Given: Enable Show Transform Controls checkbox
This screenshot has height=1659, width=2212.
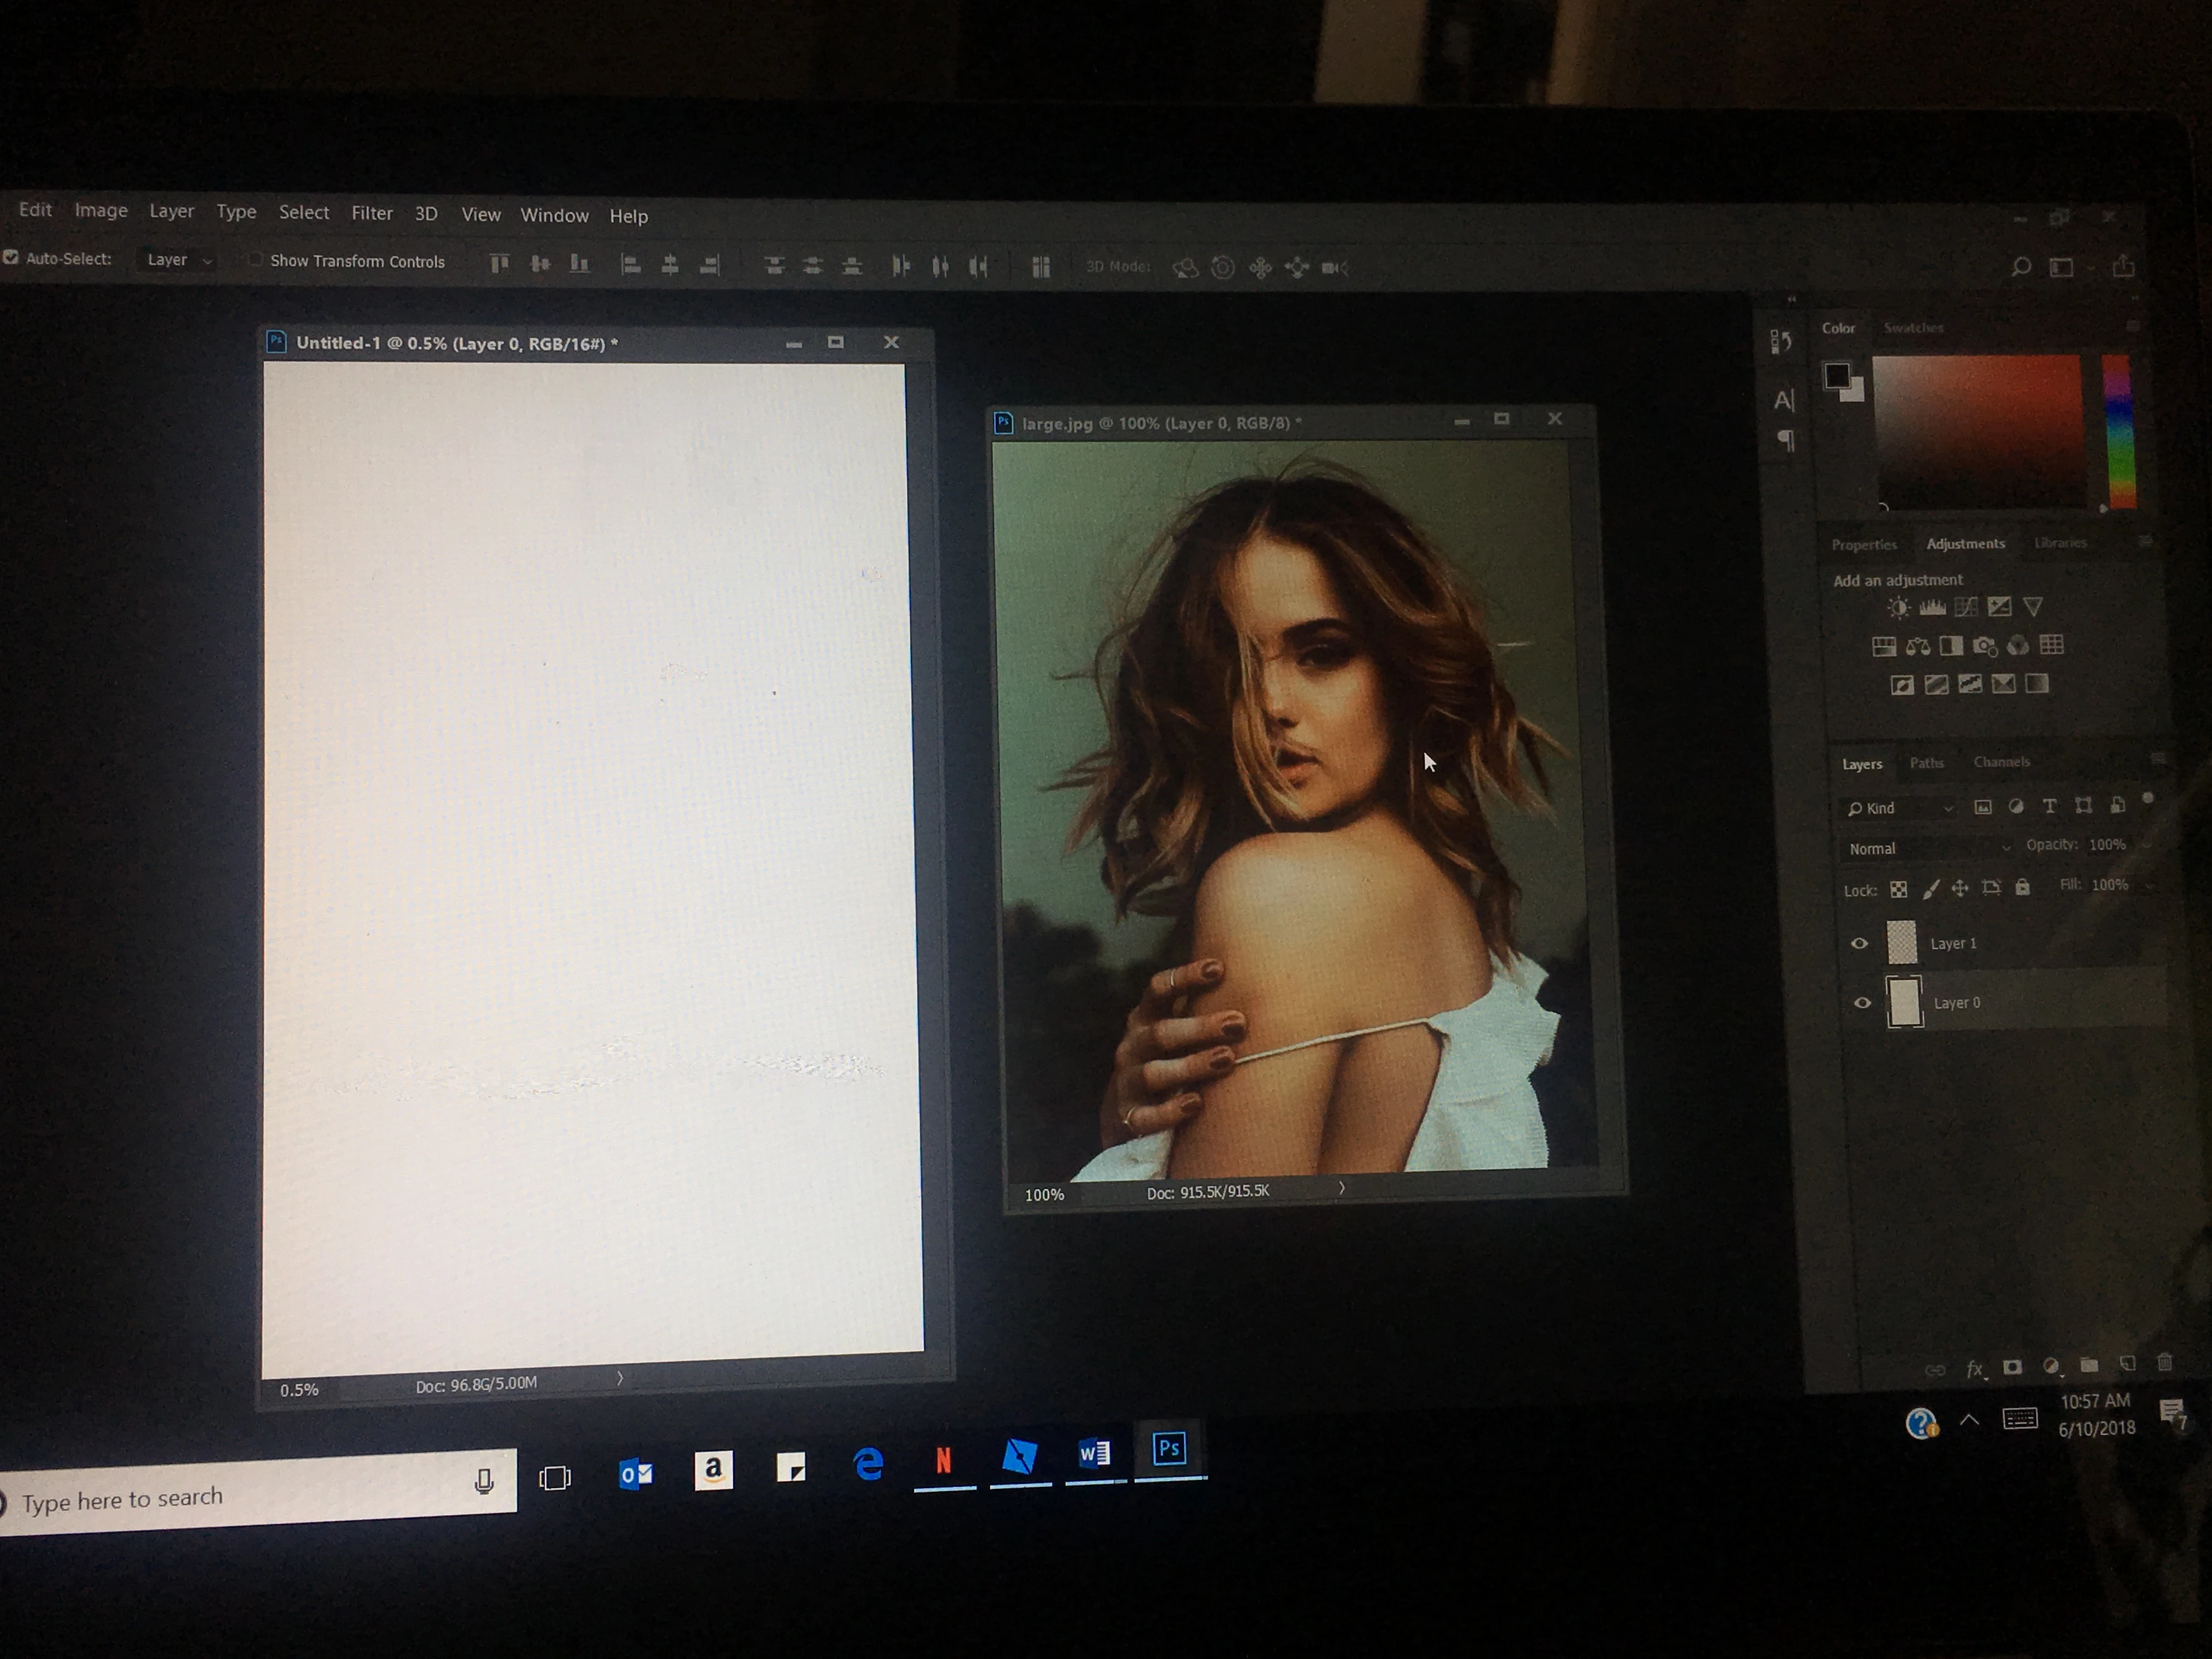Looking at the screenshot, I should [x=255, y=260].
